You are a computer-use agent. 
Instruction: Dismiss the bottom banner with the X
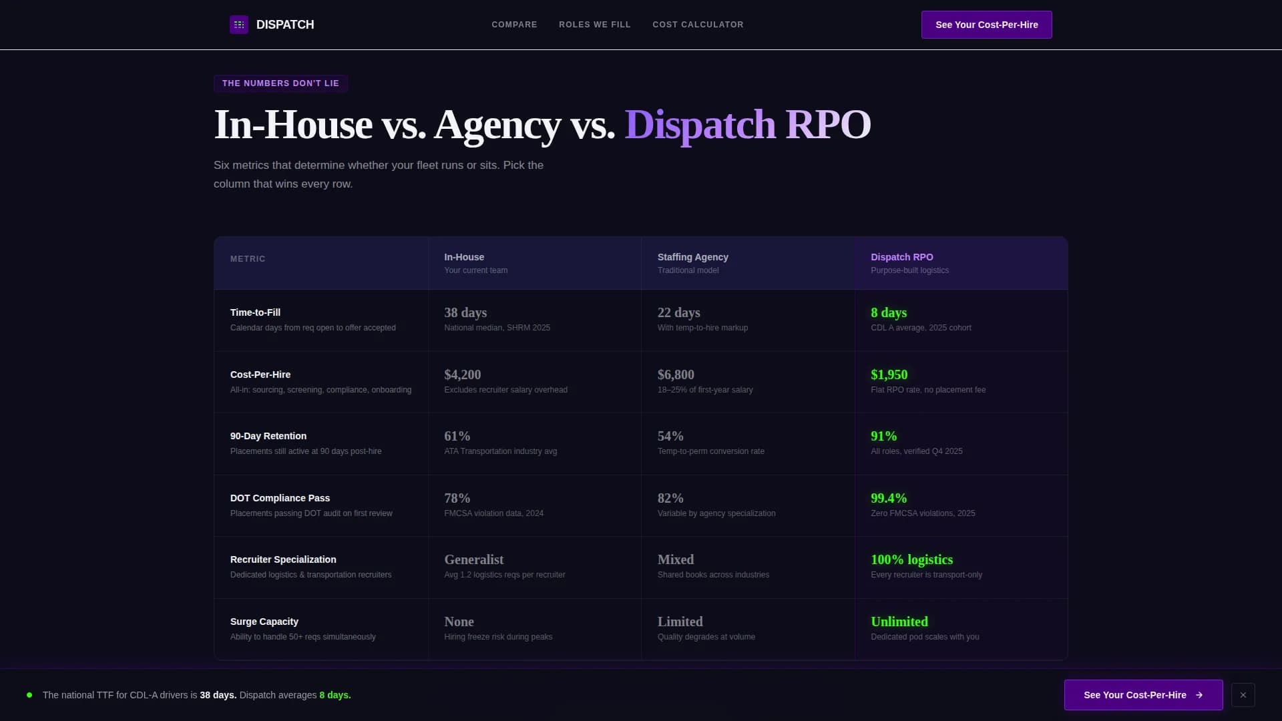click(1243, 695)
